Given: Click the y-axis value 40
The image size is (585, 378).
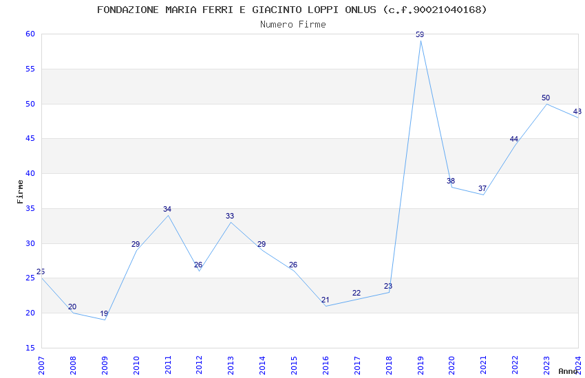Looking at the screenshot, I should coord(30,174).
